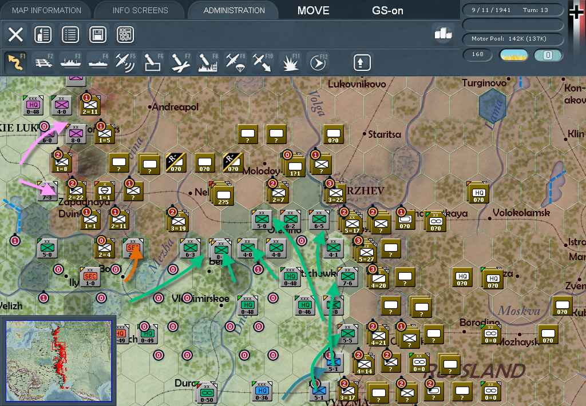Select the Soviet 4=14 unit stack
Image resolution: width=586 pixels, height=406 pixels.
(365, 364)
